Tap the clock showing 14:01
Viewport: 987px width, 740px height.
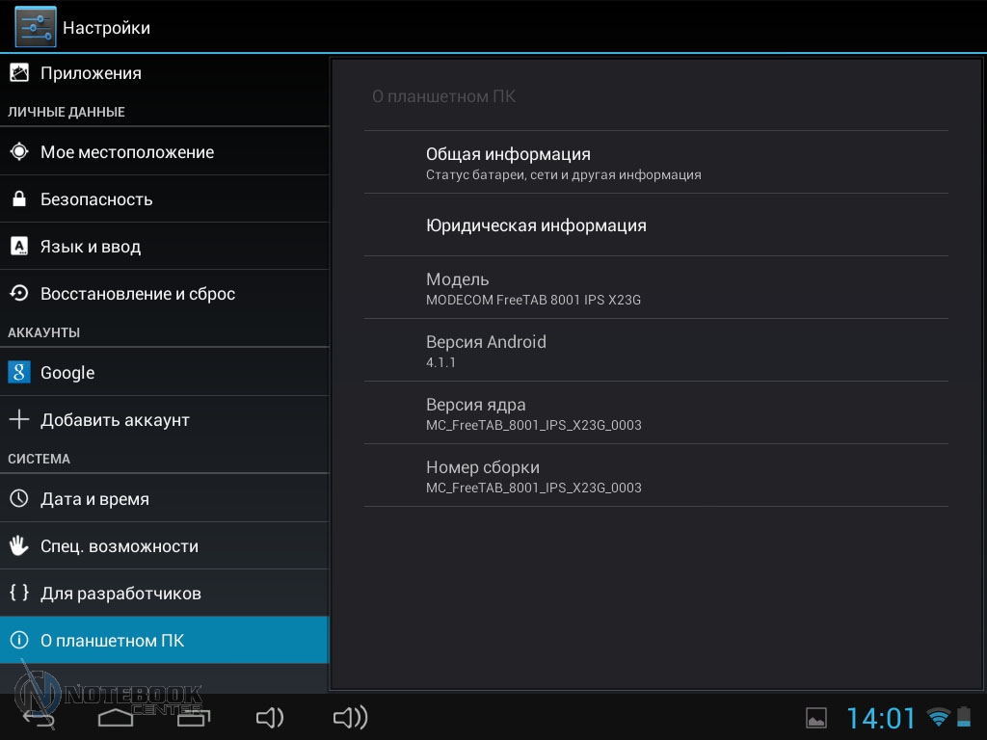tap(881, 718)
